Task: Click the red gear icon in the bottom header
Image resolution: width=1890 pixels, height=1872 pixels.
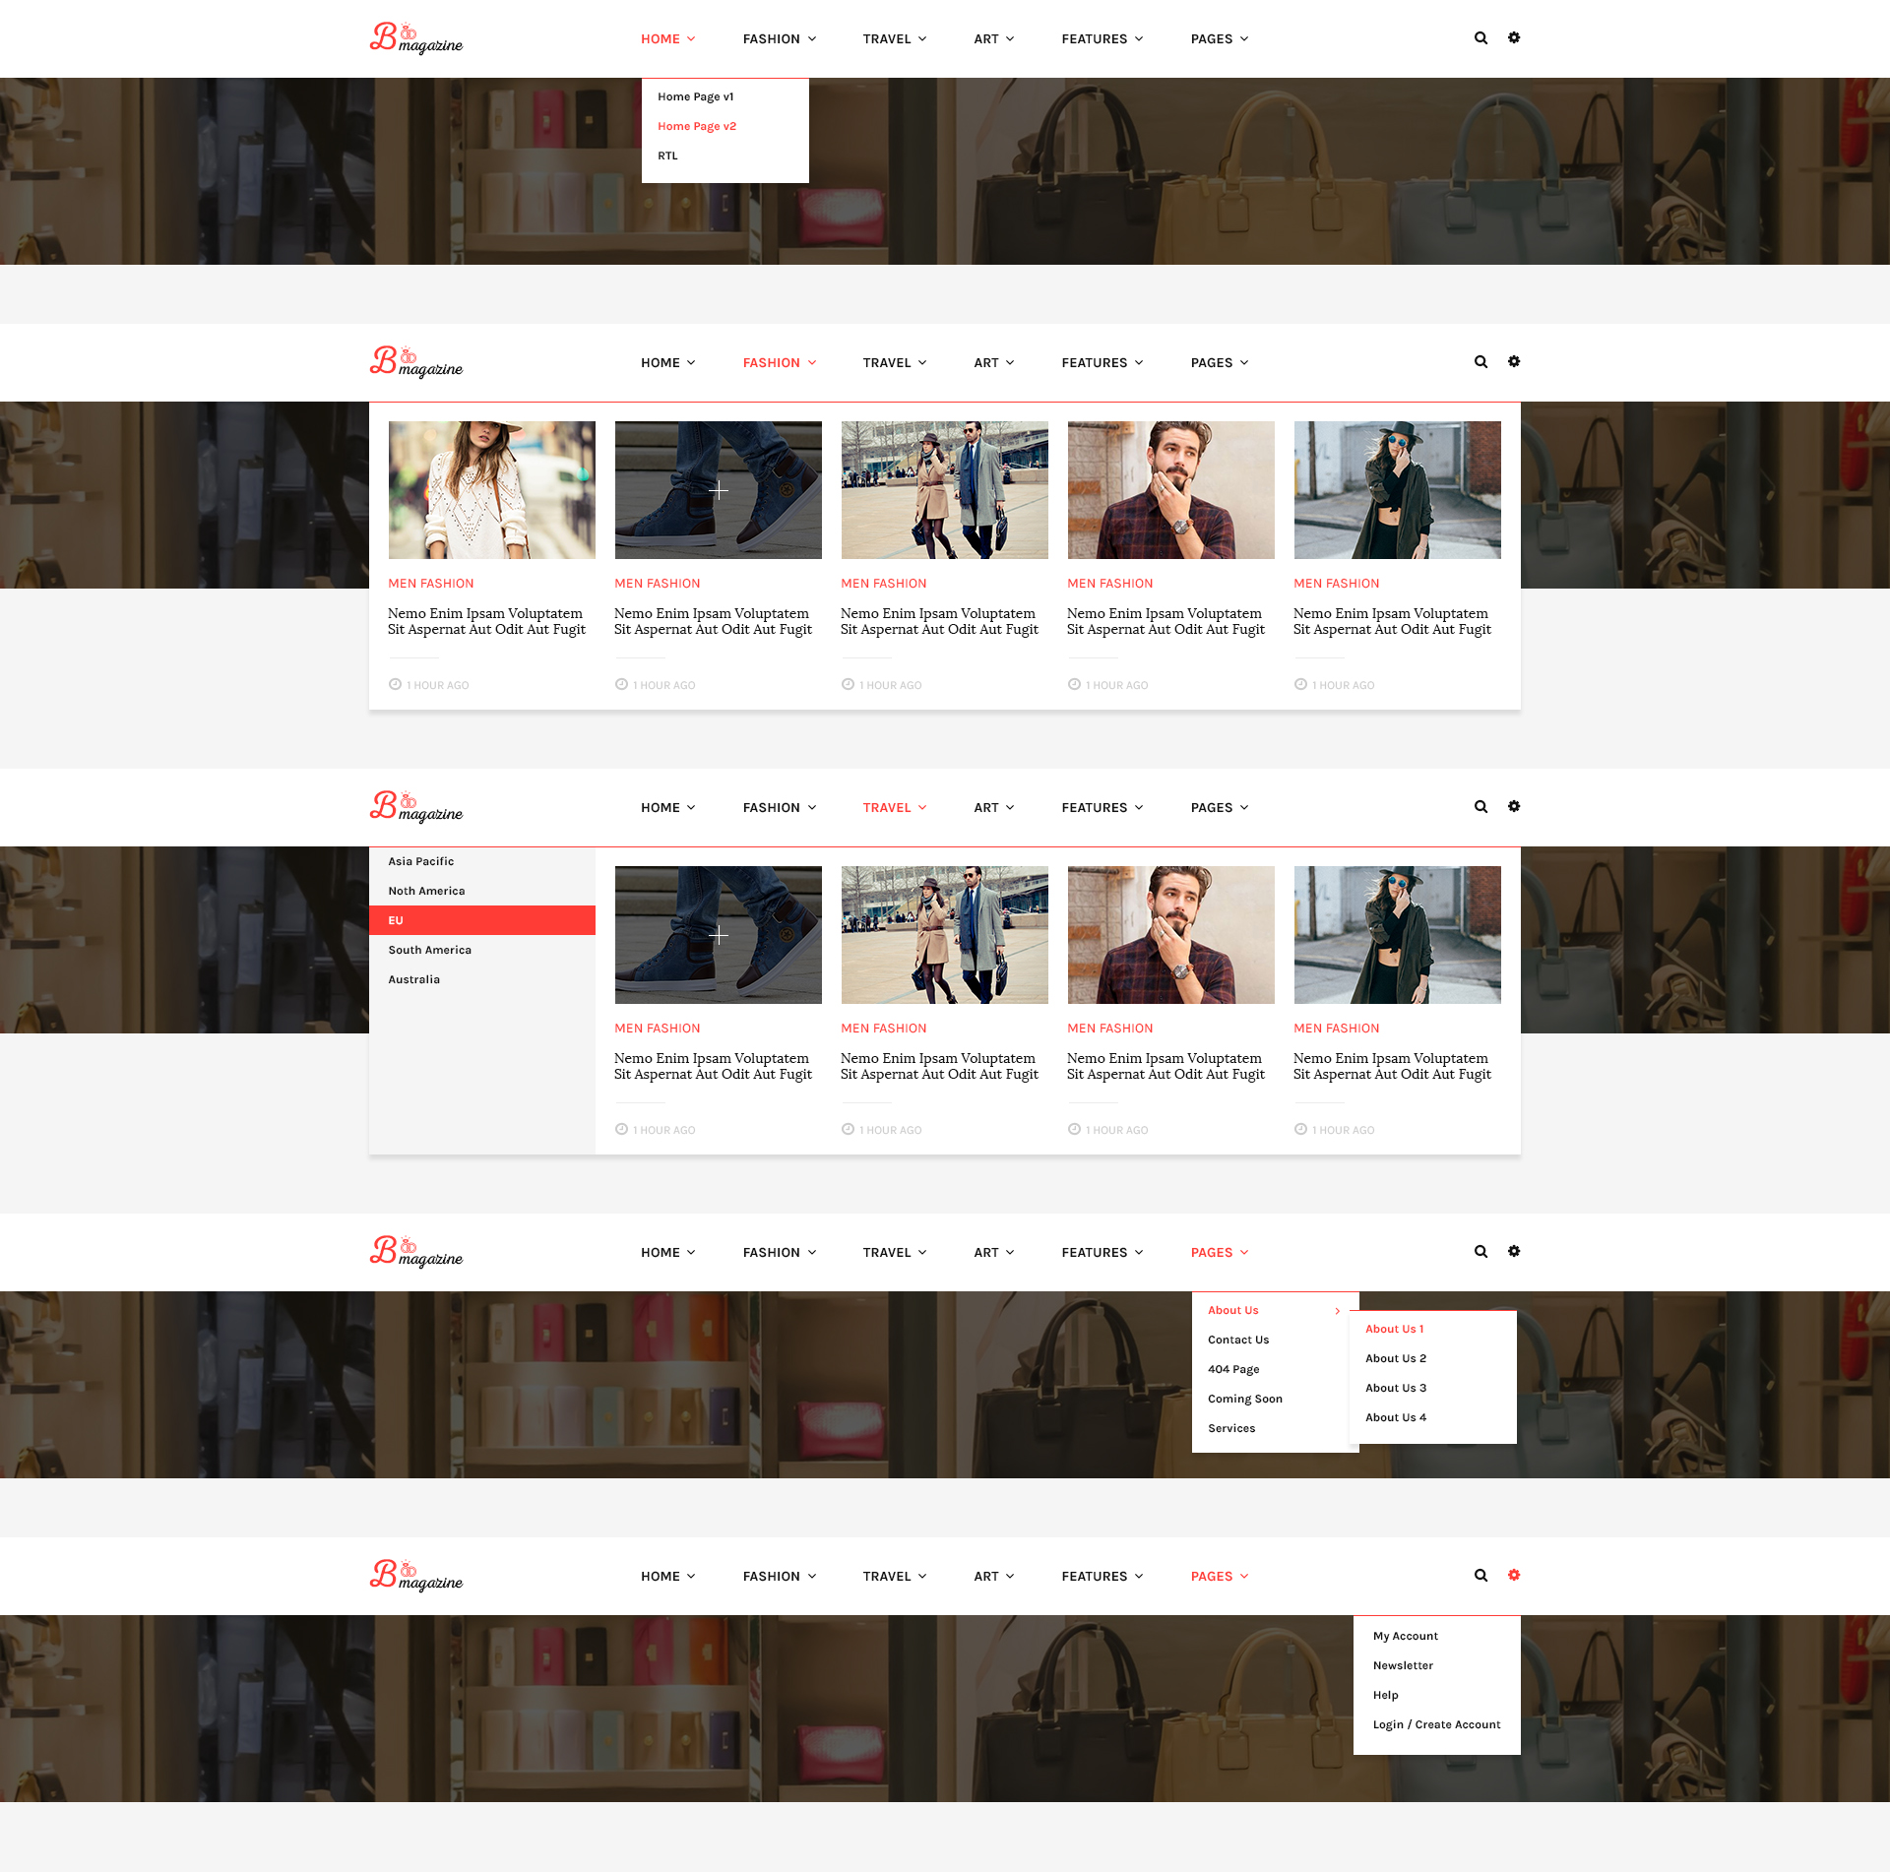Action: pos(1514,1575)
